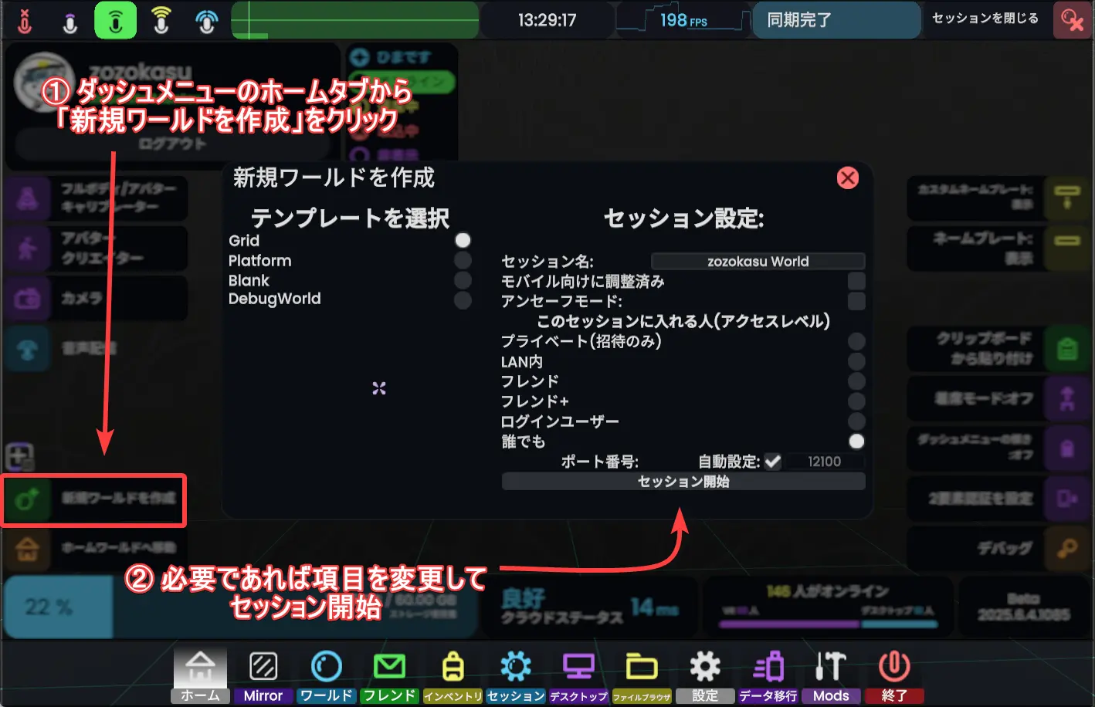
Task: Click セッション開始 to start the session
Action: point(683,481)
